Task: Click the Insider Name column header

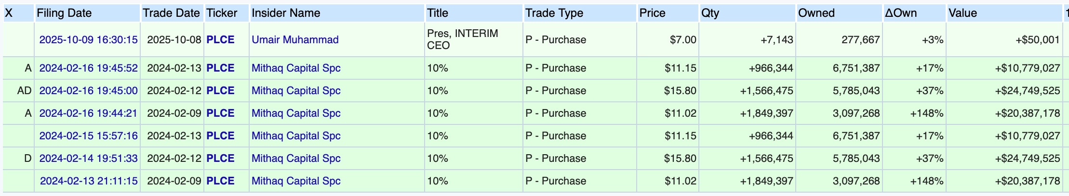Action: pos(286,13)
